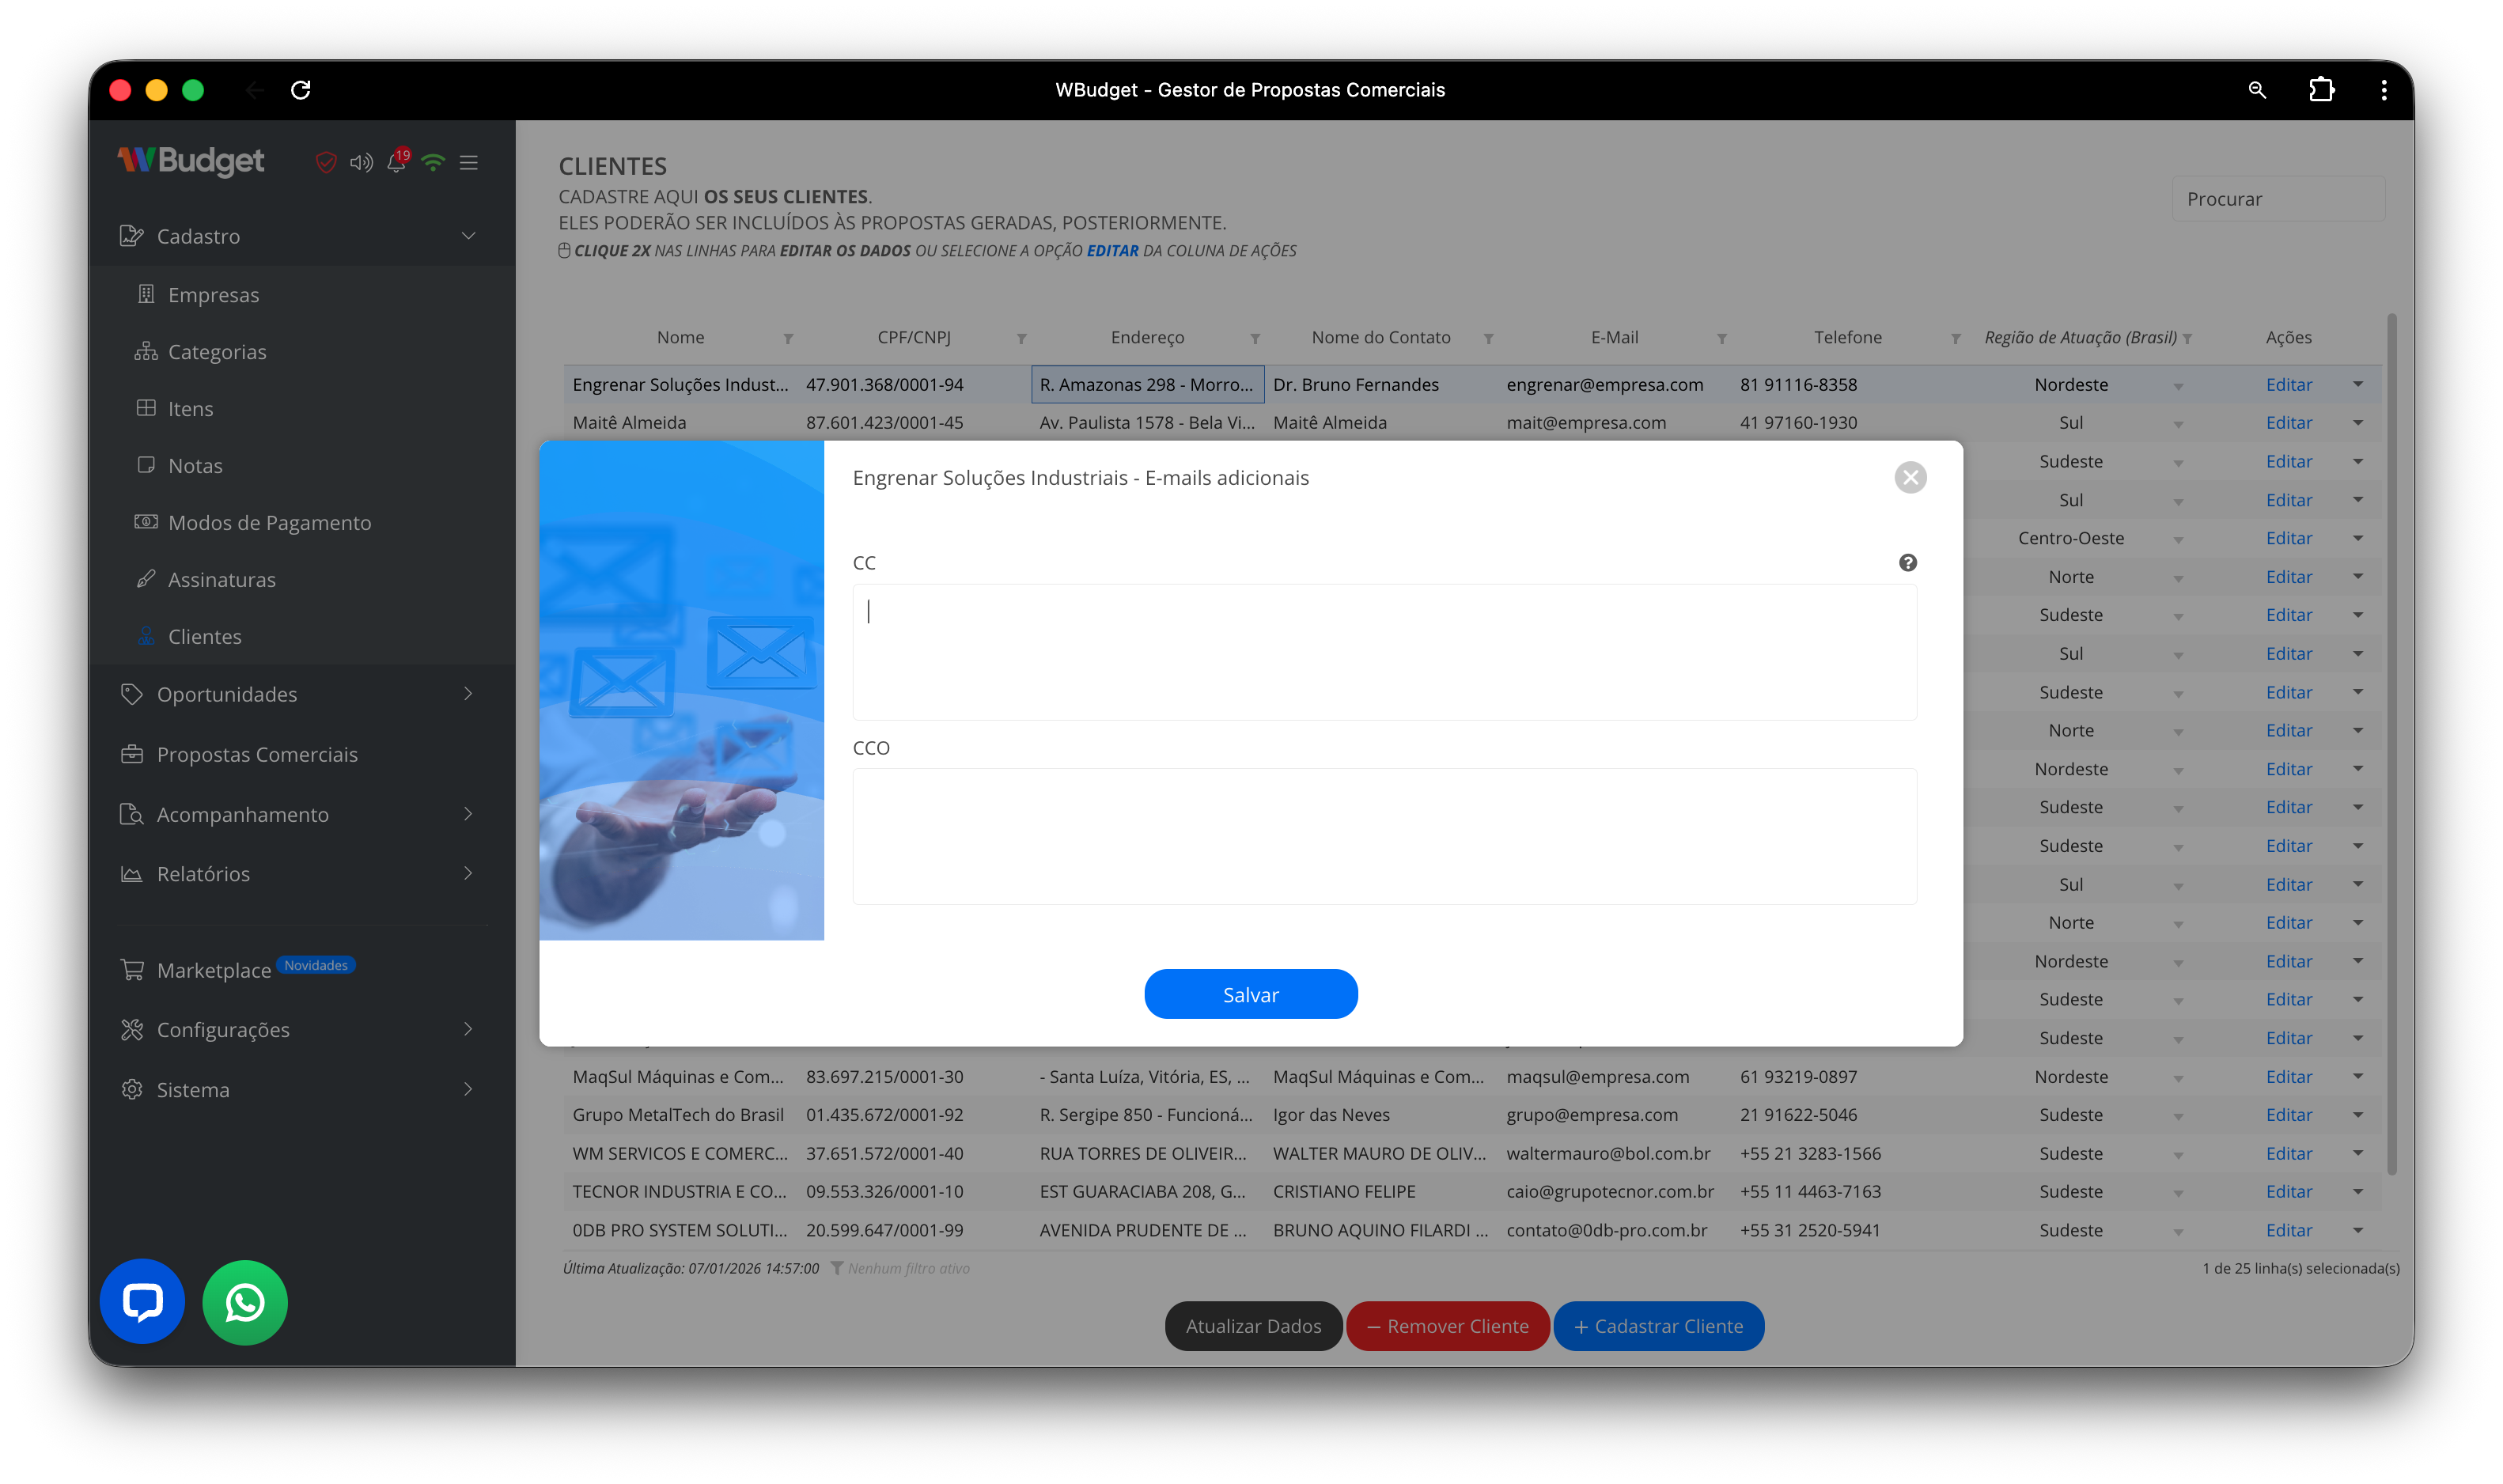
Task: Open the Relatórios menu
Action: pos(203,873)
